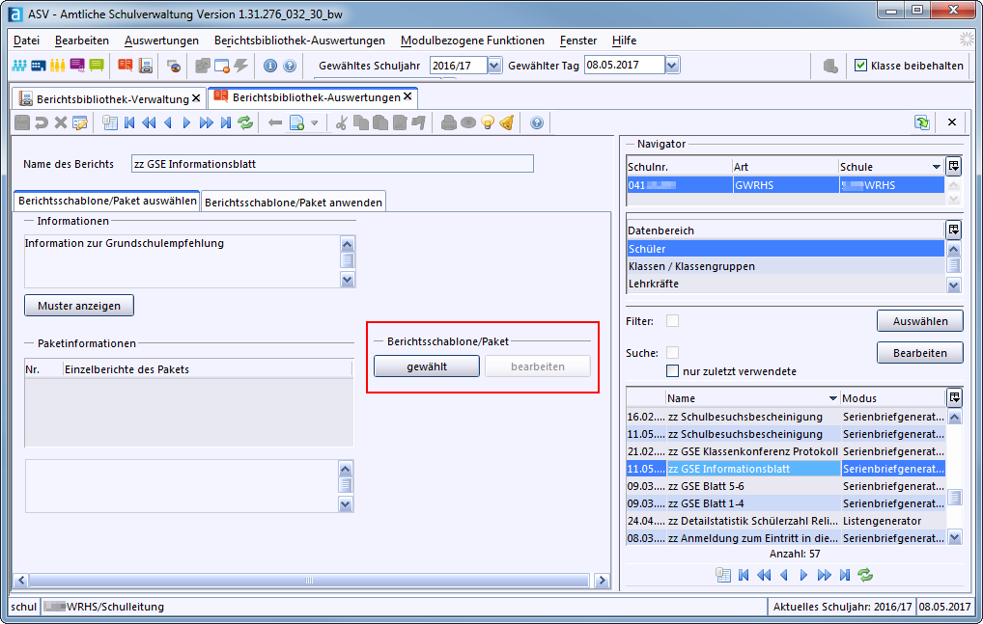Switch to 'Berichtsschablone/Paket anwenden' tab
983x624 pixels.
pyautogui.click(x=294, y=202)
